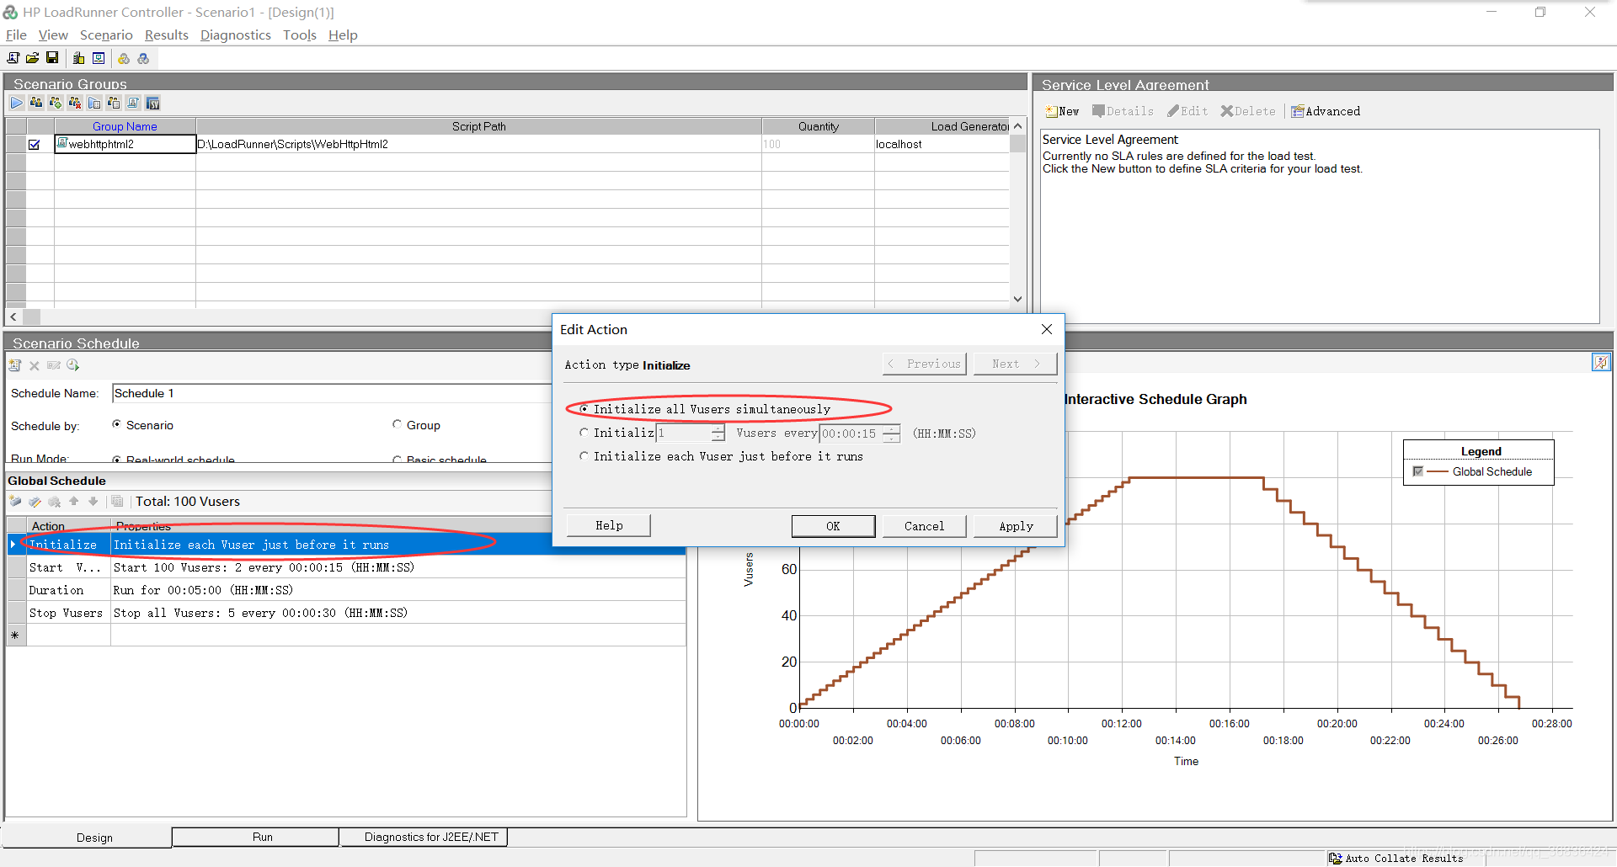The height and width of the screenshot is (867, 1617).
Task: Uncheck the webhttphtml2 group checkbox
Action: 35,145
